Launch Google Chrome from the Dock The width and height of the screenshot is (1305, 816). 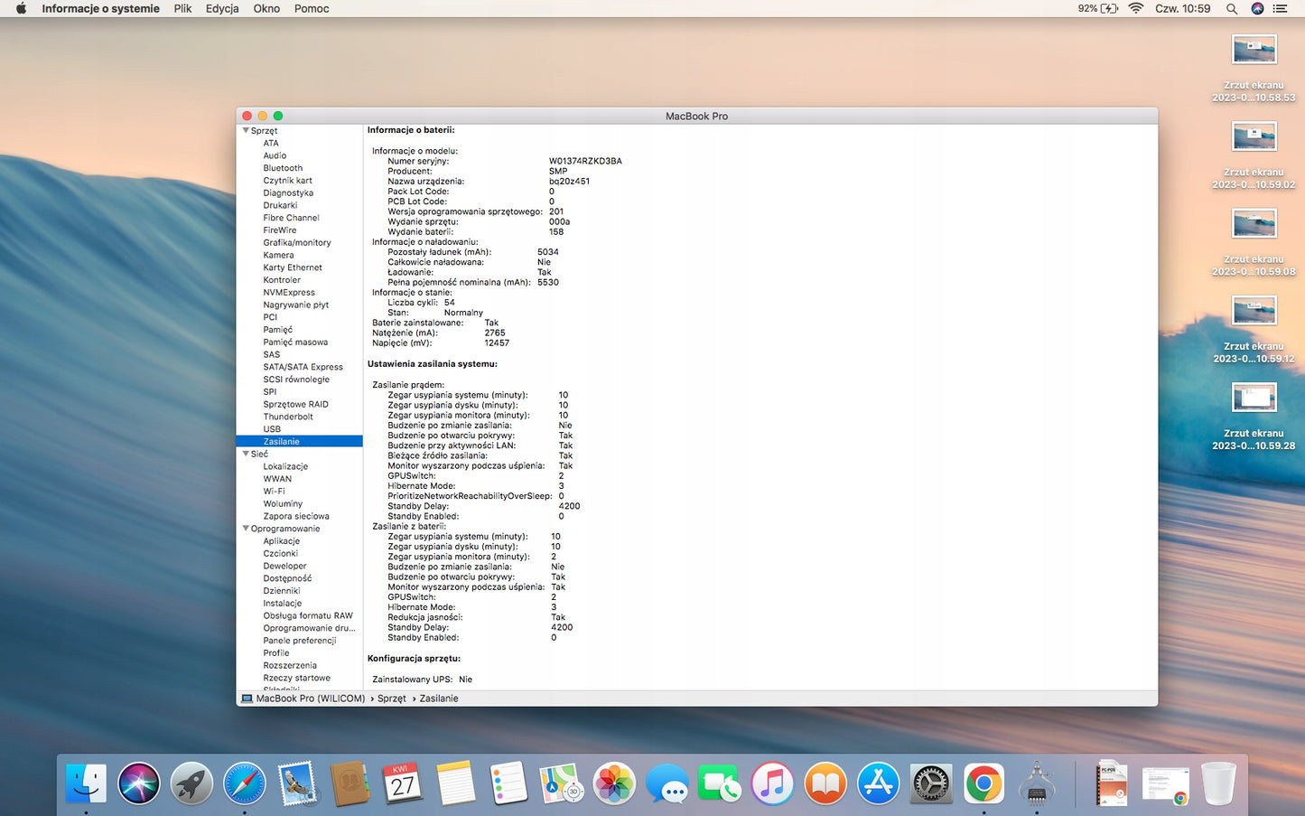(x=983, y=783)
